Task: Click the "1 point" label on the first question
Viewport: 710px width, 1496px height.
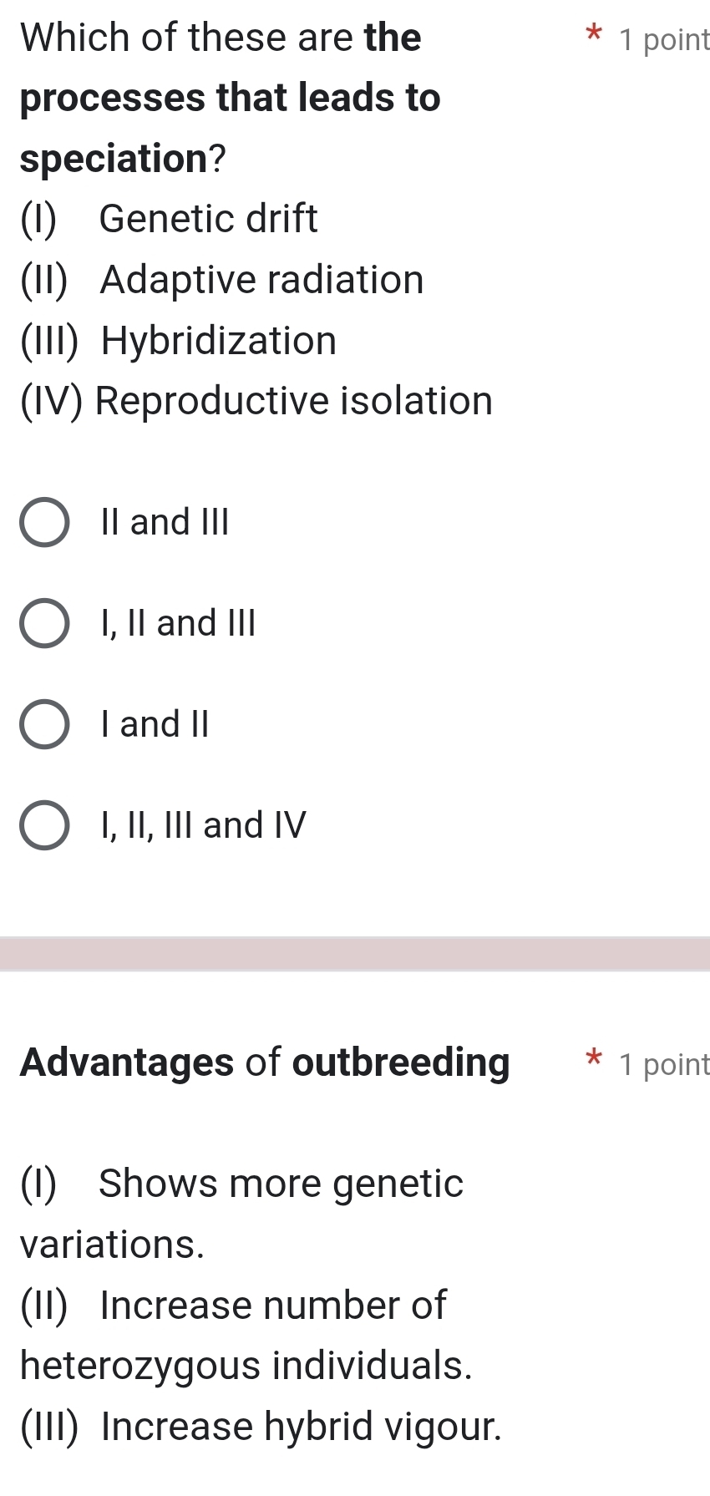Action: [662, 38]
